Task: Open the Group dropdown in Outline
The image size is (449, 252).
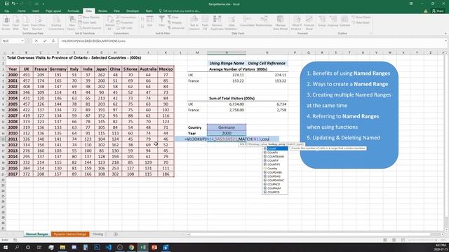Action: pos(322,22)
